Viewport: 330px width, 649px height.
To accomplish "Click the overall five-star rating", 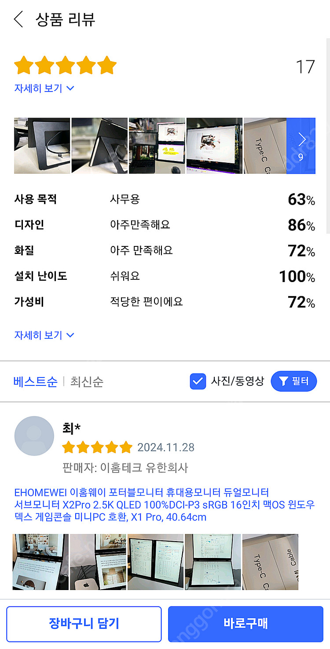I will tap(65, 66).
